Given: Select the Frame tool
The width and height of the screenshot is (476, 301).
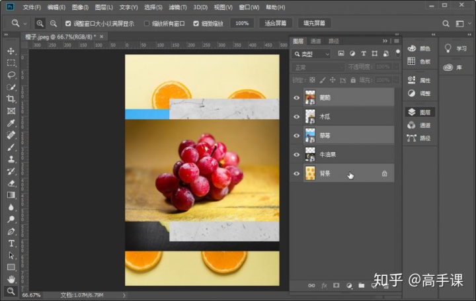Looking at the screenshot, I should [11, 111].
